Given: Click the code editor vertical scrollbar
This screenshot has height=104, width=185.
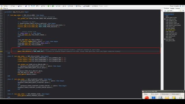Looking at the screenshot, I should coord(162,45).
